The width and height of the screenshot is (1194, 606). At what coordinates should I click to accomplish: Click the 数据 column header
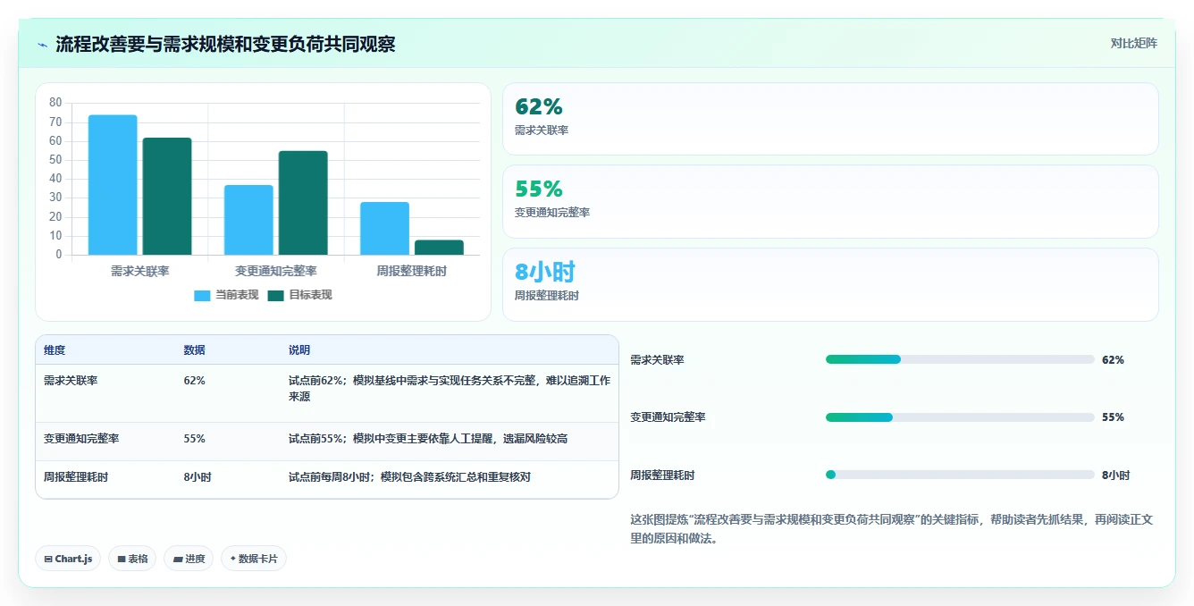pyautogui.click(x=194, y=350)
